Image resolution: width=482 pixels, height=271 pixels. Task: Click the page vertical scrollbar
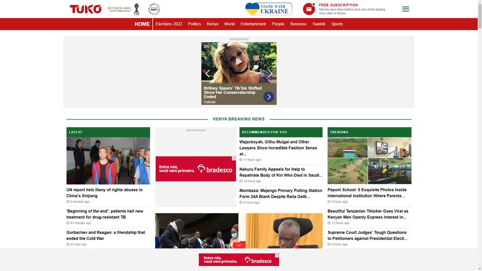tap(479, 16)
